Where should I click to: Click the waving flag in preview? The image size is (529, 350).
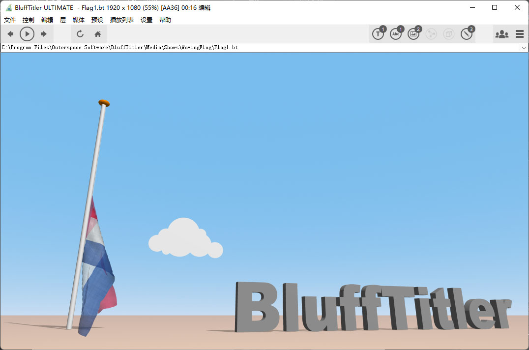(x=98, y=266)
